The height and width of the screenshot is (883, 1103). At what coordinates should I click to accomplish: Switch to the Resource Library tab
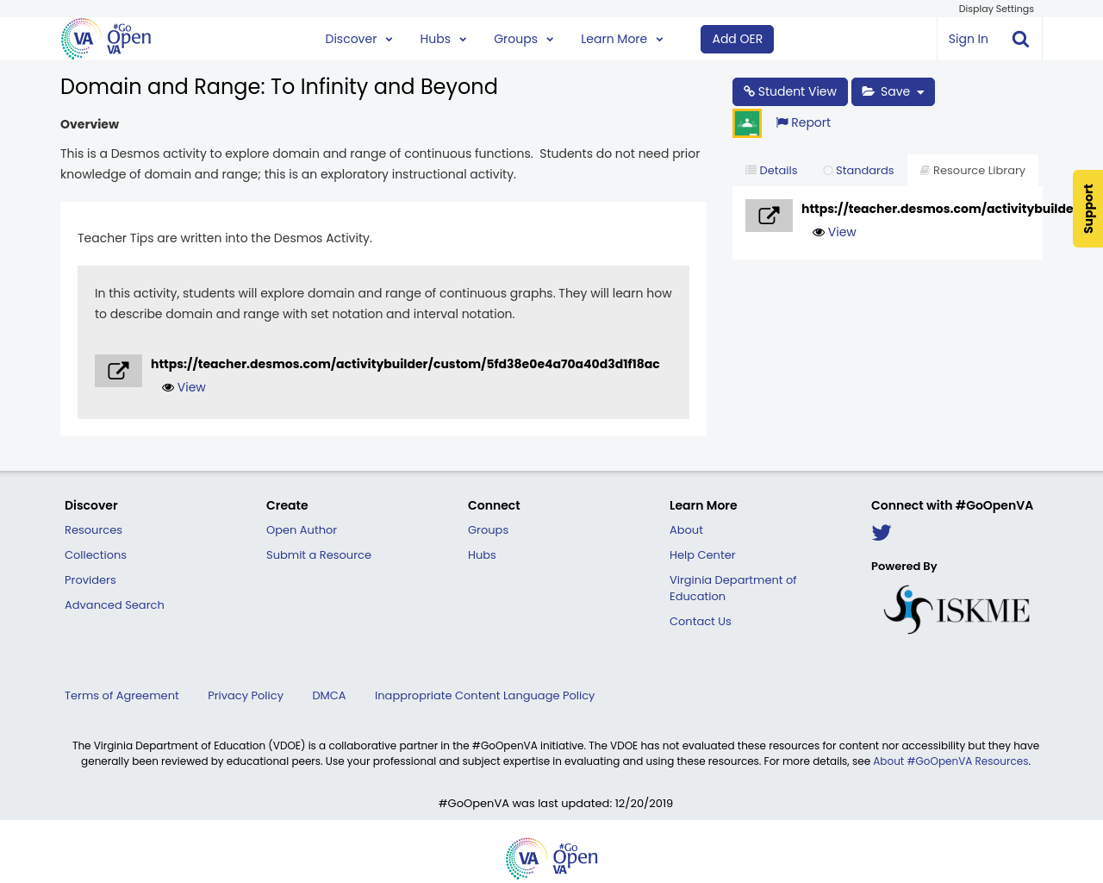point(972,169)
